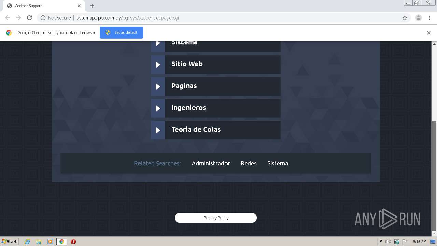Open File Explorer from the taskbar
The height and width of the screenshot is (246, 437).
(39, 242)
